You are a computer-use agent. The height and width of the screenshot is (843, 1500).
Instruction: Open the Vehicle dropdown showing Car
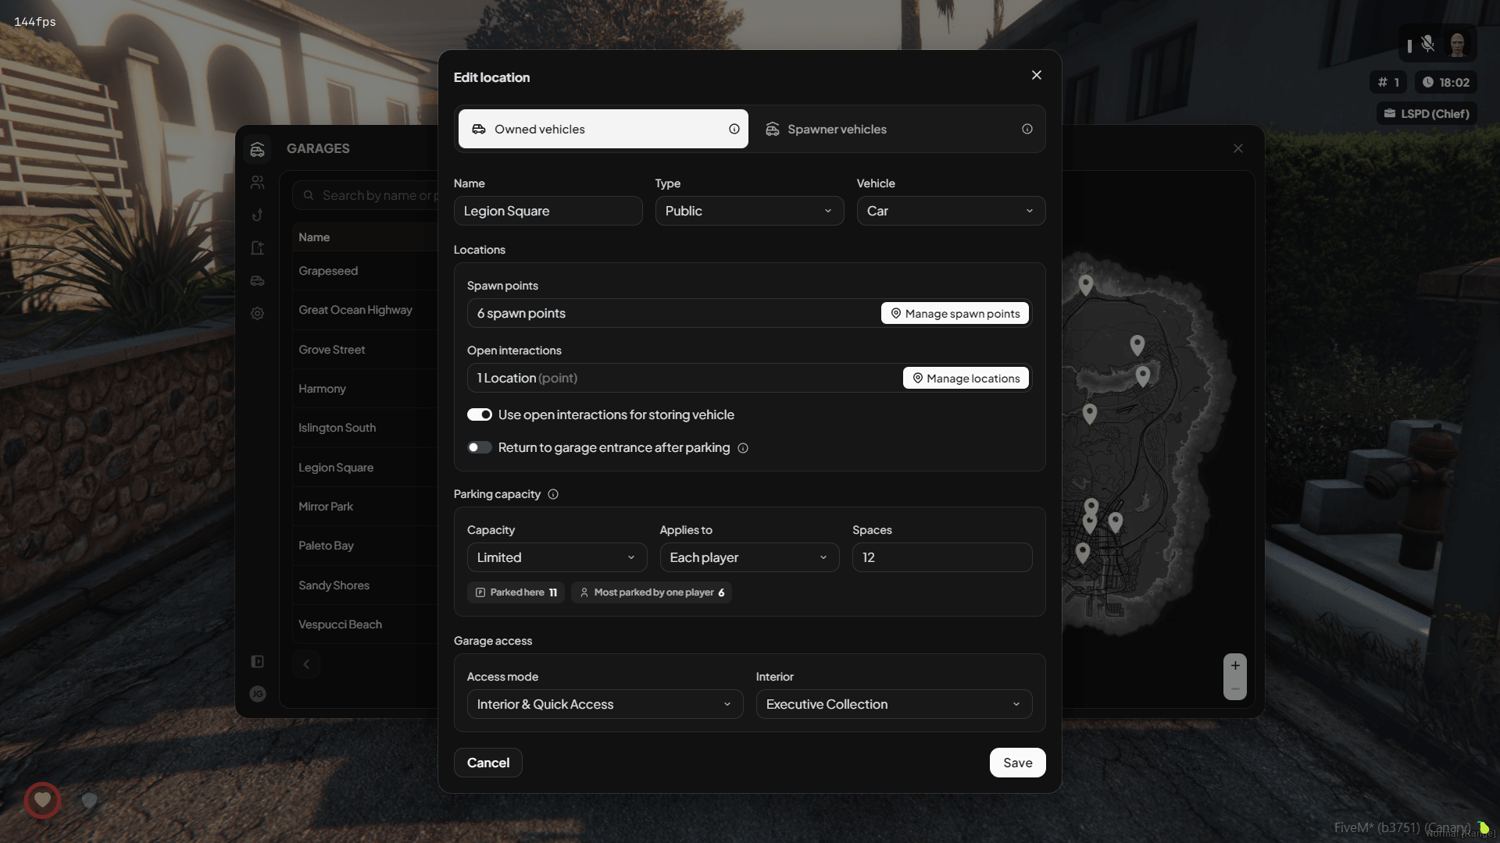951,211
